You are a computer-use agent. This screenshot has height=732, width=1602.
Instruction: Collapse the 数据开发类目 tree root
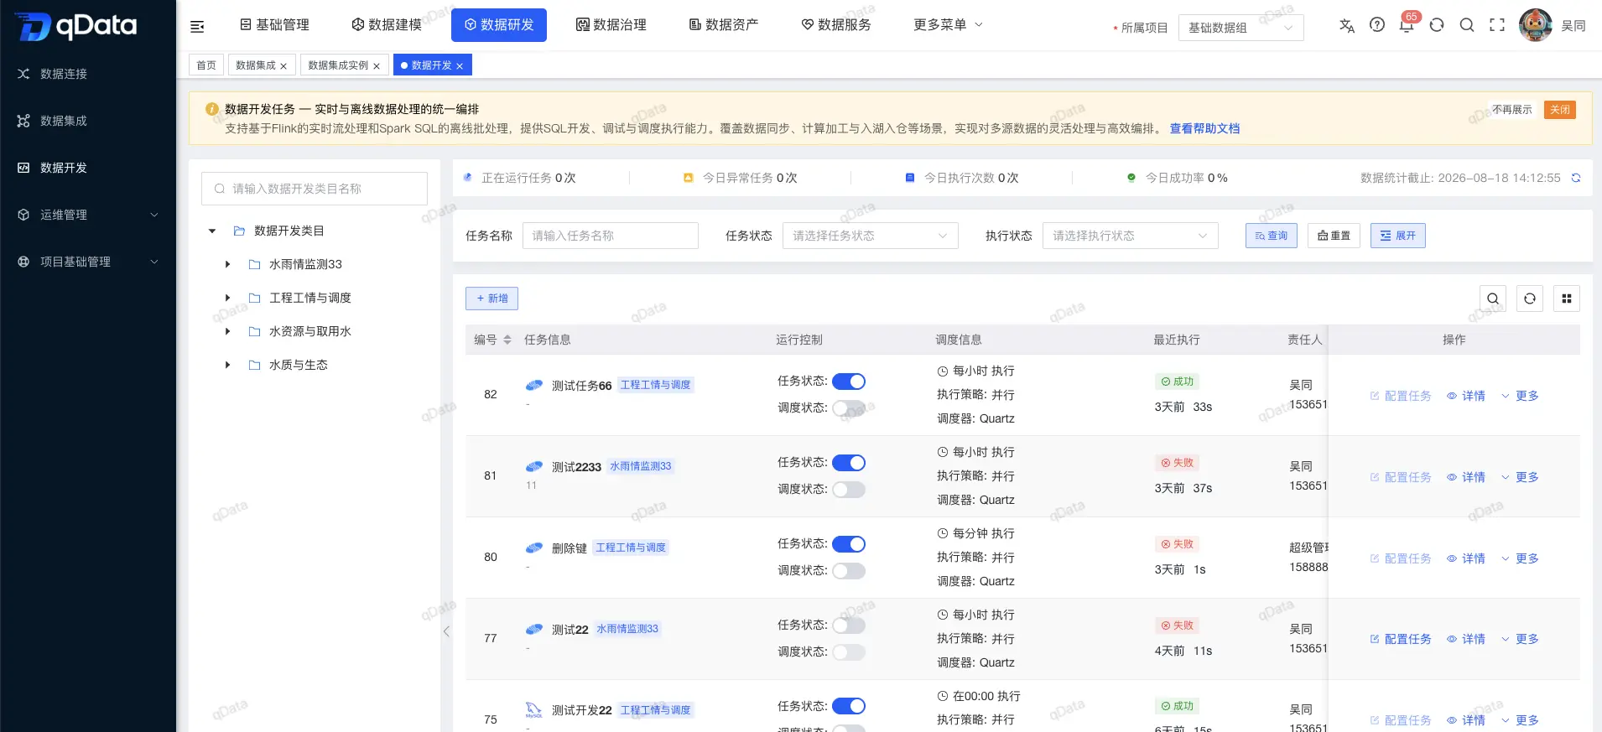[x=212, y=231]
